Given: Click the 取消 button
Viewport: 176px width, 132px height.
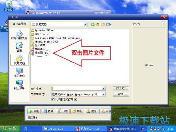Looking at the screenshot, I should [x=121, y=94].
